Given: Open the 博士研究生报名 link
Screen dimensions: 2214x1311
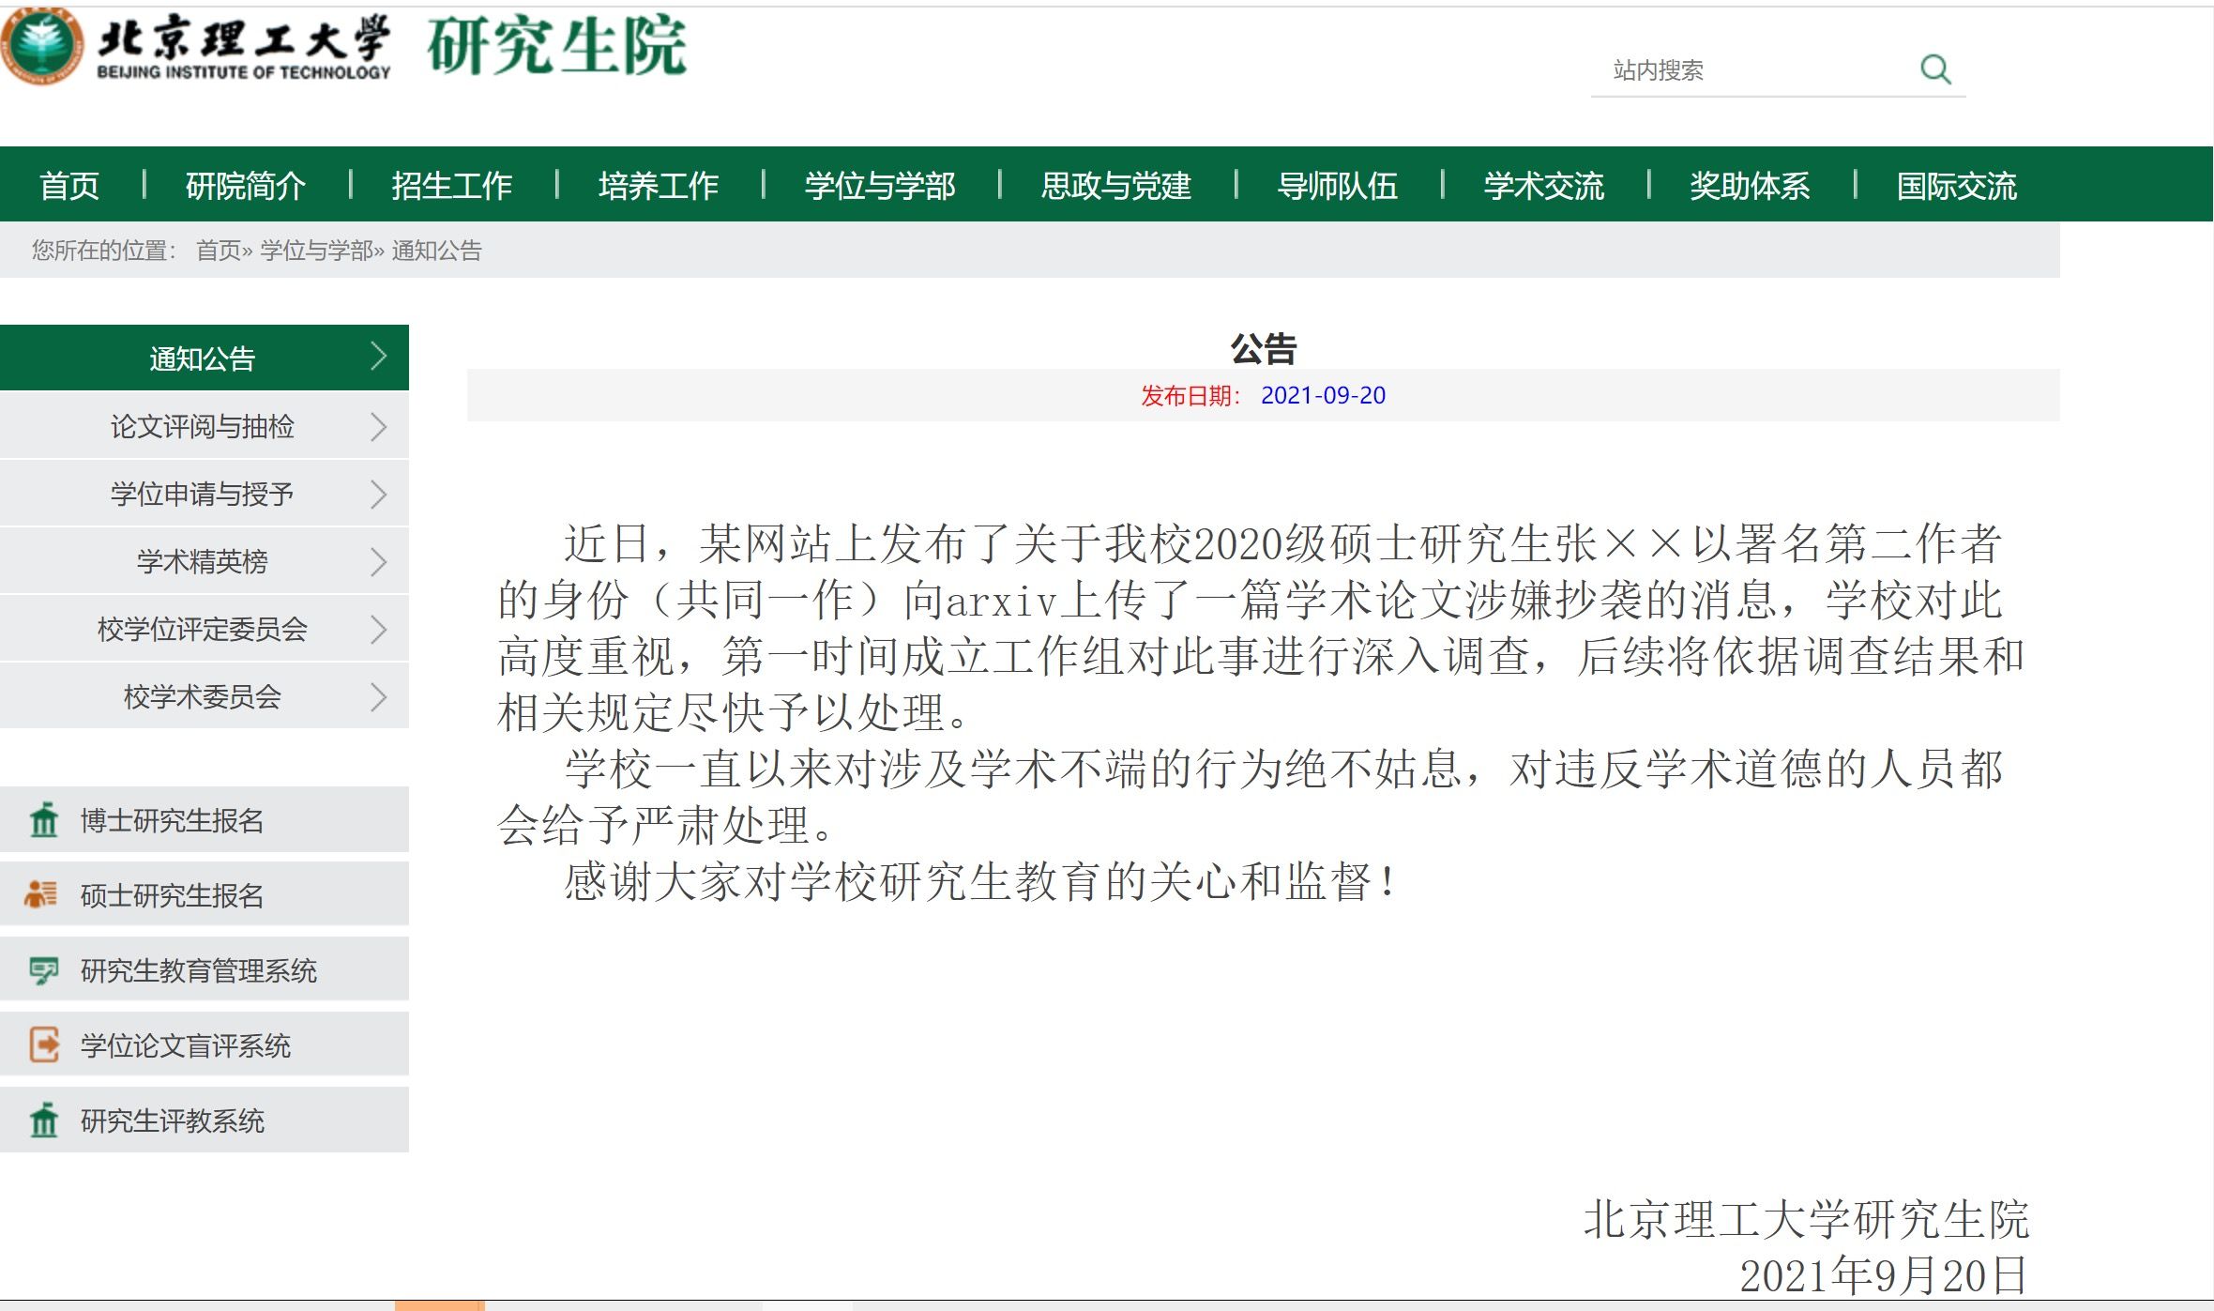Looking at the screenshot, I should 205,819.
